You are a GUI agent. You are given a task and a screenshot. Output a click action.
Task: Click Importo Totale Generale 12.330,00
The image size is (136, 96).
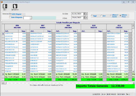[105, 86]
